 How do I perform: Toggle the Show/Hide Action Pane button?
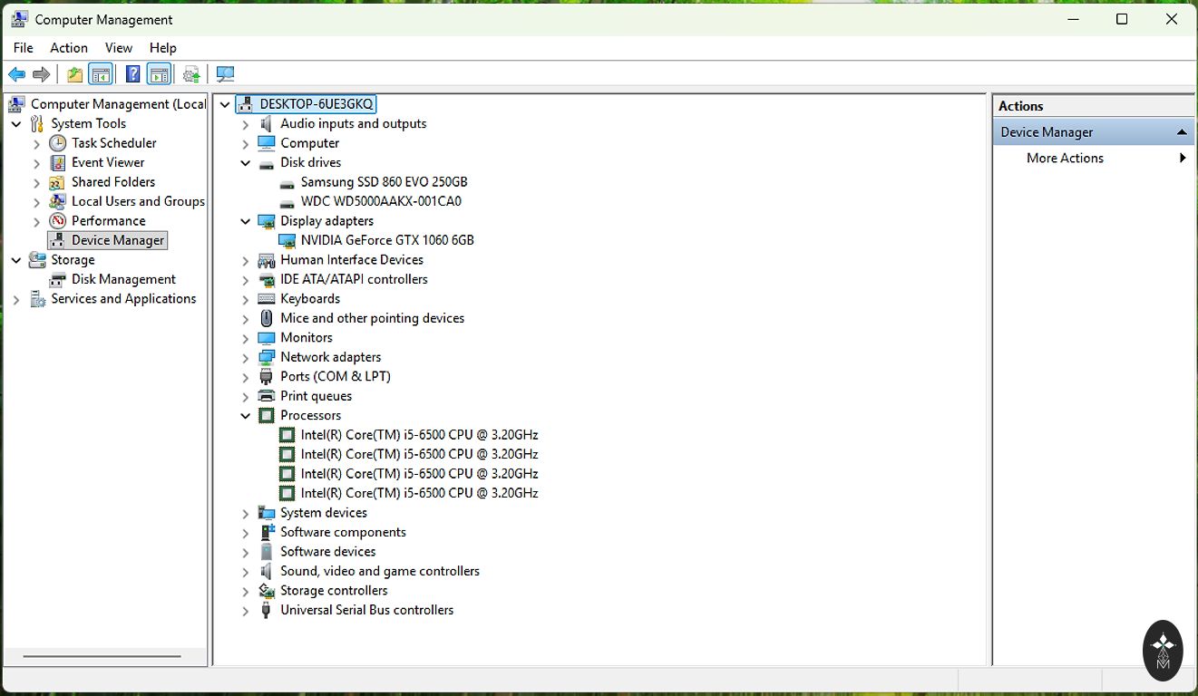click(x=159, y=74)
